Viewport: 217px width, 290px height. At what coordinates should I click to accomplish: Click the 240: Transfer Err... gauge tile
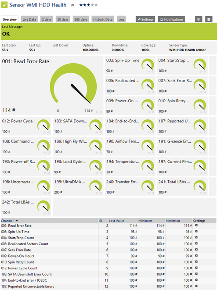[x=130, y=187]
